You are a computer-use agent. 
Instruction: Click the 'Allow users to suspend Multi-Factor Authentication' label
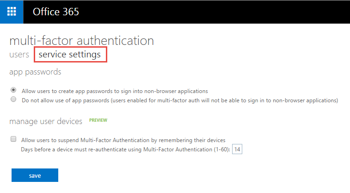pyautogui.click(x=123, y=140)
